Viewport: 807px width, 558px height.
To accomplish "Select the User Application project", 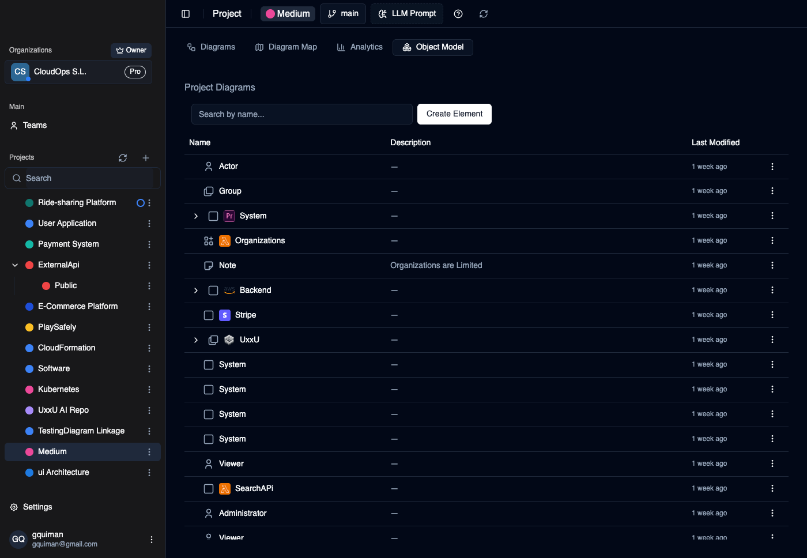I will pyautogui.click(x=82, y=224).
